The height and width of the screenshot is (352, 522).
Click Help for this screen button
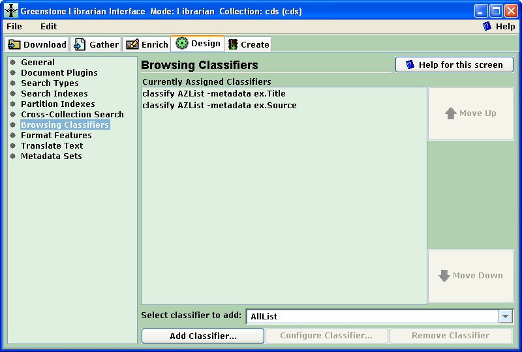tap(454, 65)
